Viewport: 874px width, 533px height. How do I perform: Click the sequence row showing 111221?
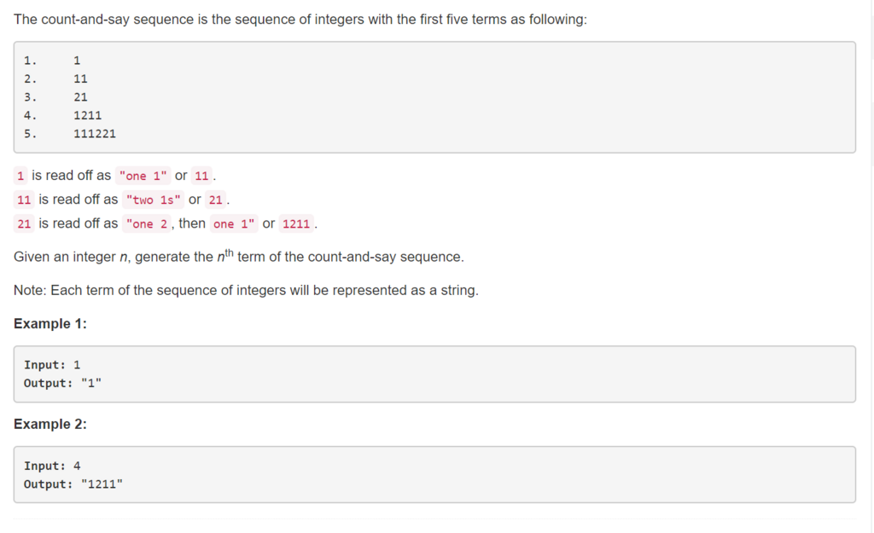pyautogui.click(x=70, y=134)
